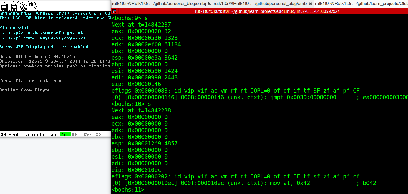The width and height of the screenshot is (408, 194).
Task: Click the 'ecx: 0x00000530 1328' register line
Action: [x=144, y=38]
